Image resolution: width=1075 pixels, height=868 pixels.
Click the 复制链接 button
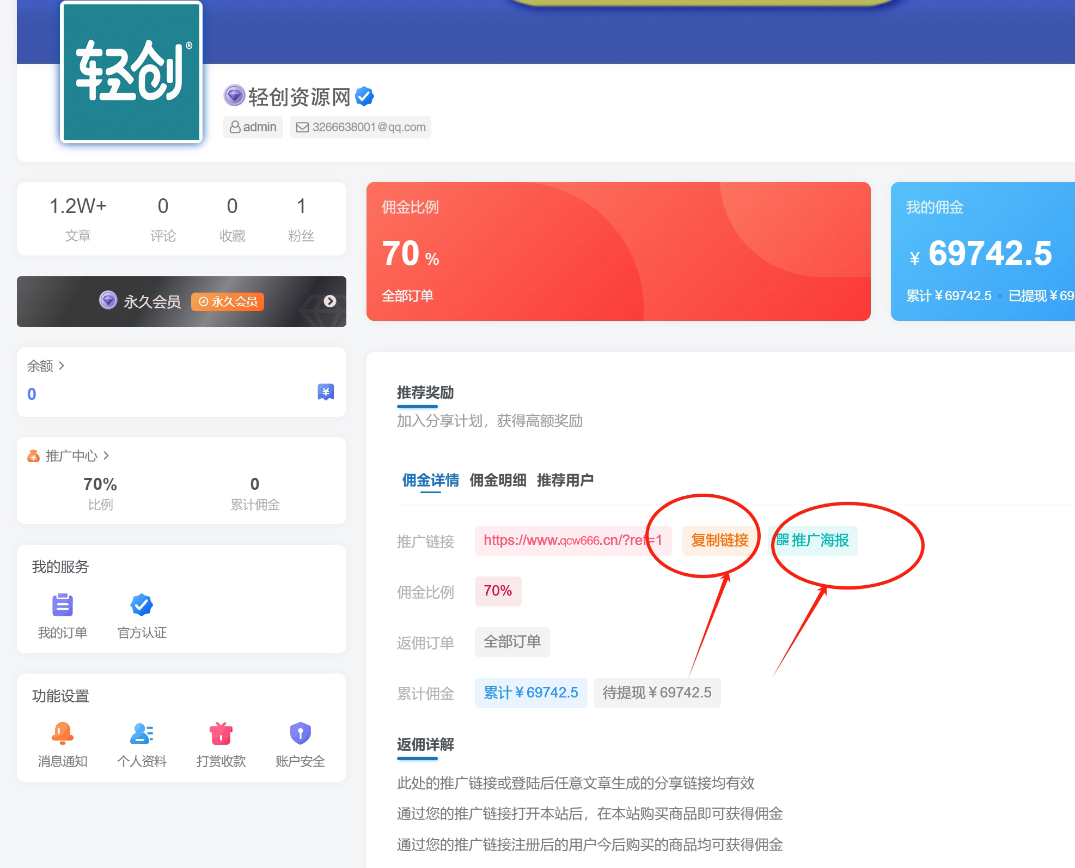719,541
